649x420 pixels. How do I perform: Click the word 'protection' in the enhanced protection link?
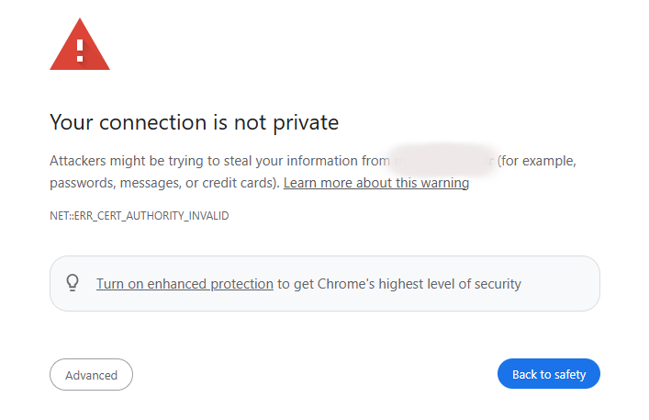(241, 284)
